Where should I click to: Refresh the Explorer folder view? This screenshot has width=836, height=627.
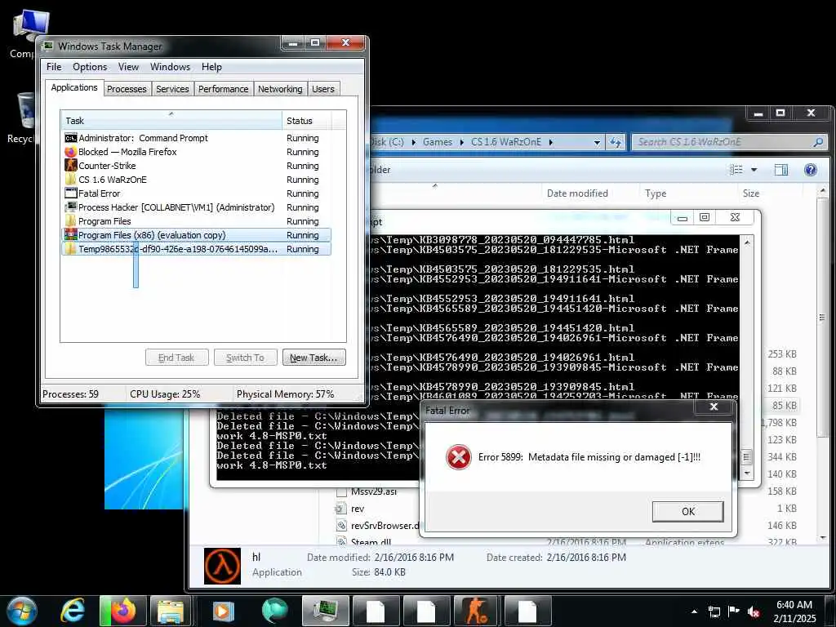coord(616,142)
